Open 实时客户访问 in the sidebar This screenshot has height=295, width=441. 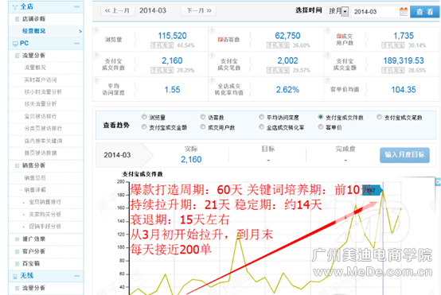pyautogui.click(x=41, y=80)
